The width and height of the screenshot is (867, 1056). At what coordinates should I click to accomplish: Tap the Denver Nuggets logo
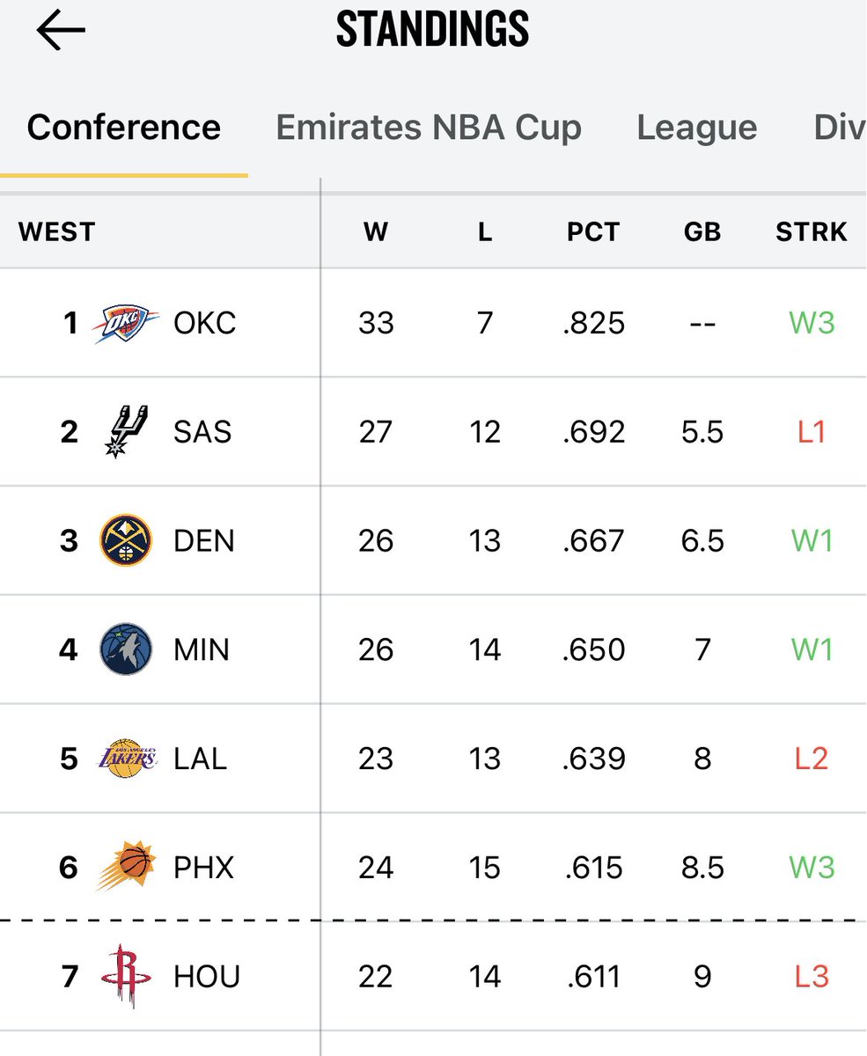[x=126, y=540]
